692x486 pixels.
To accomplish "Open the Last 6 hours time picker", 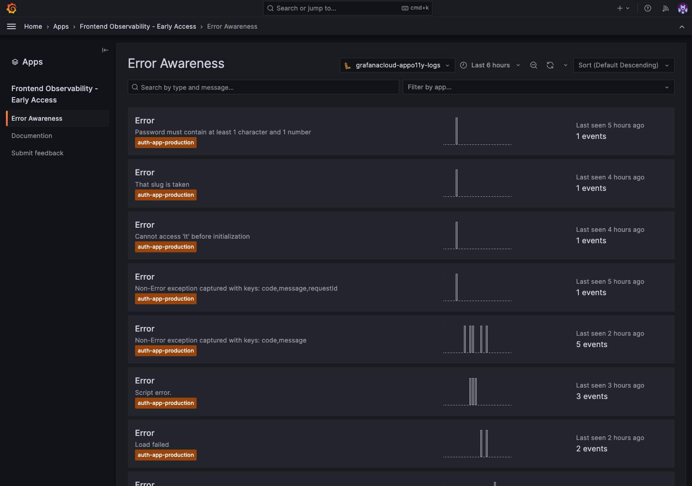I will (x=490, y=65).
